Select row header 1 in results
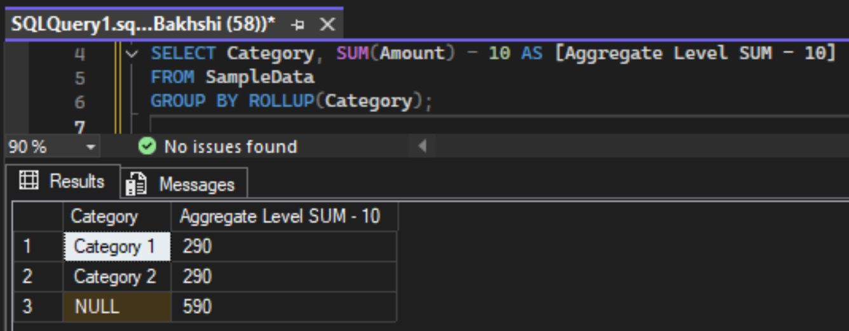Viewport: 849px width, 331px height. (39, 247)
